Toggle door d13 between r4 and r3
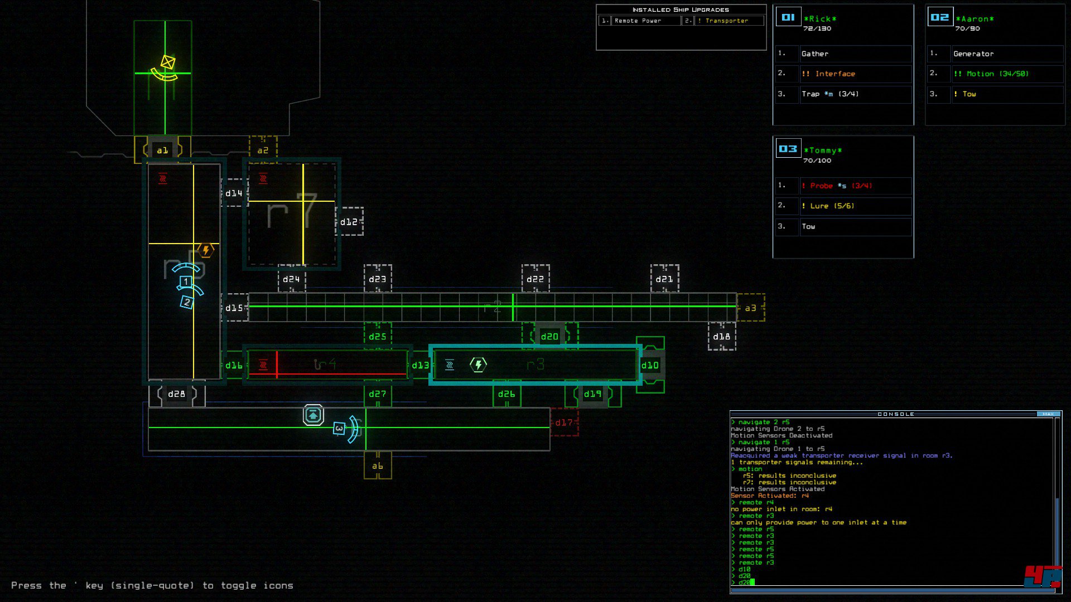The height and width of the screenshot is (602, 1071). tap(420, 365)
